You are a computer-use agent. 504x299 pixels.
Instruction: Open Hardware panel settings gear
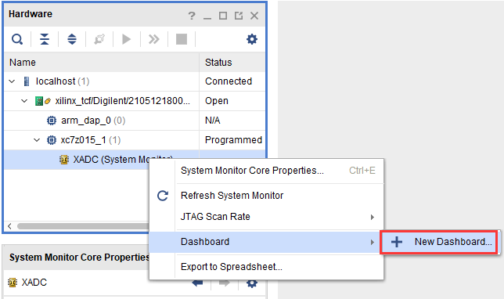pos(252,39)
